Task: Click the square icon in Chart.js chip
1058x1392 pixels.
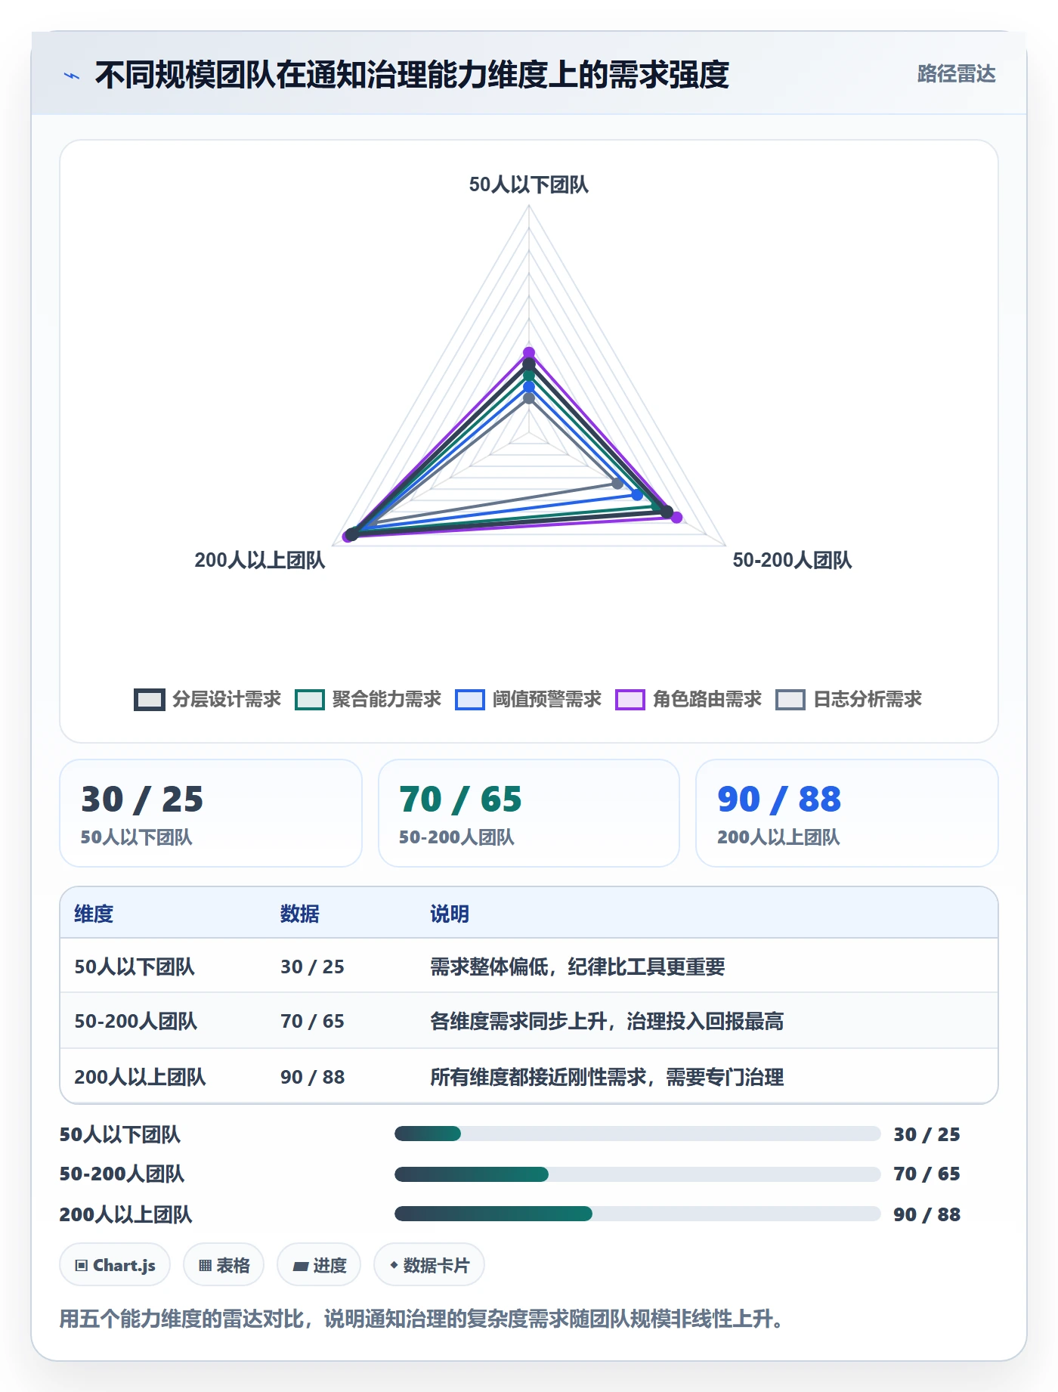Action: point(82,1266)
